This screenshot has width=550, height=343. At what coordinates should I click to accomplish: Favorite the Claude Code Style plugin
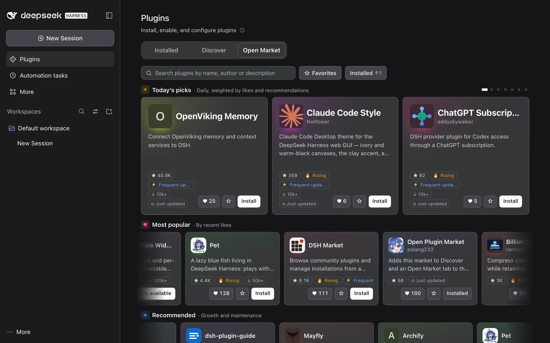click(x=359, y=201)
